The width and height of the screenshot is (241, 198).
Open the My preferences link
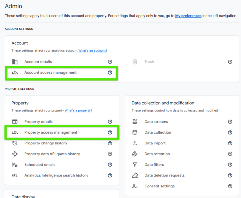pos(188,16)
